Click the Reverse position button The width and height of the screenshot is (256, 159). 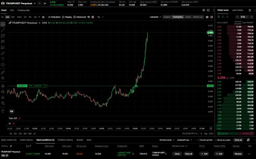[238, 154]
